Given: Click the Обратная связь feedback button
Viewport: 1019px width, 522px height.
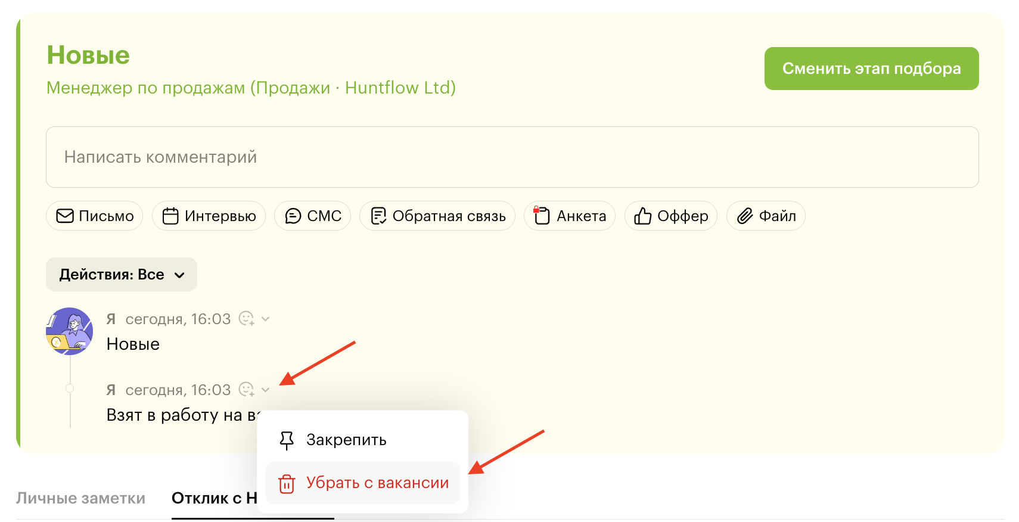Looking at the screenshot, I should tap(437, 216).
